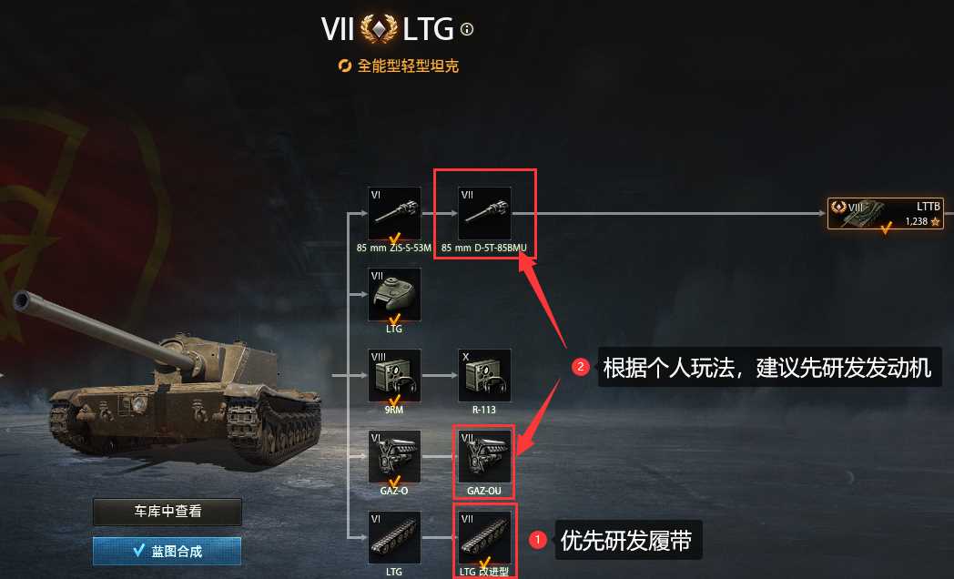The image size is (954, 579).
Task: Click the orange cycle icon before 全能型轻型坦克
Action: pyautogui.click(x=345, y=66)
